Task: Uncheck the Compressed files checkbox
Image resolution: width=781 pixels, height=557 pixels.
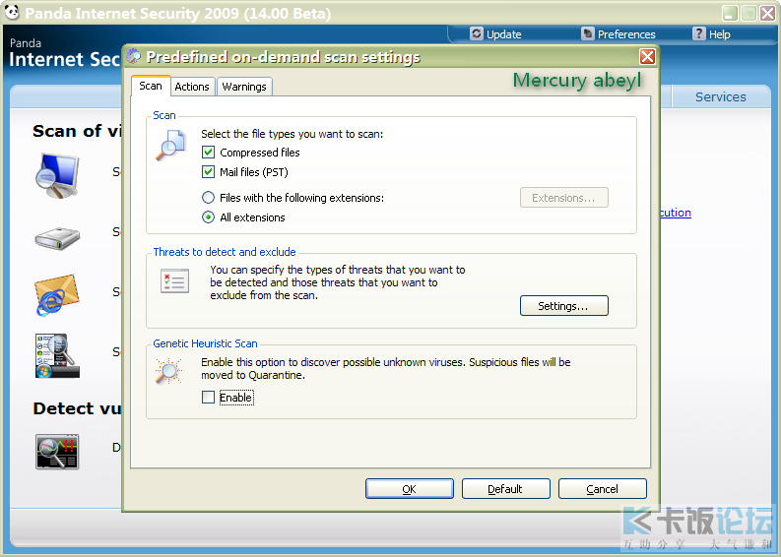Action: click(x=208, y=153)
